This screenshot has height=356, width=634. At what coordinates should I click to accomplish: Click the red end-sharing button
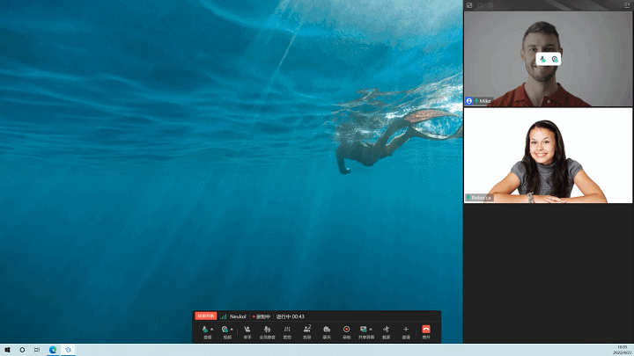206,316
